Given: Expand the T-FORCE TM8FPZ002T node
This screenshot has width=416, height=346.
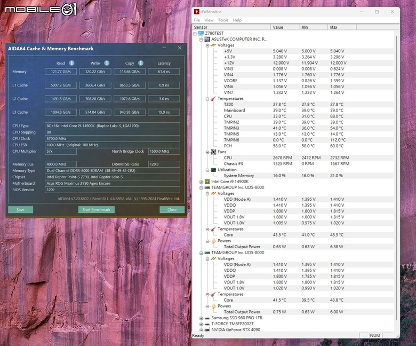Looking at the screenshot, I should (x=201, y=324).
